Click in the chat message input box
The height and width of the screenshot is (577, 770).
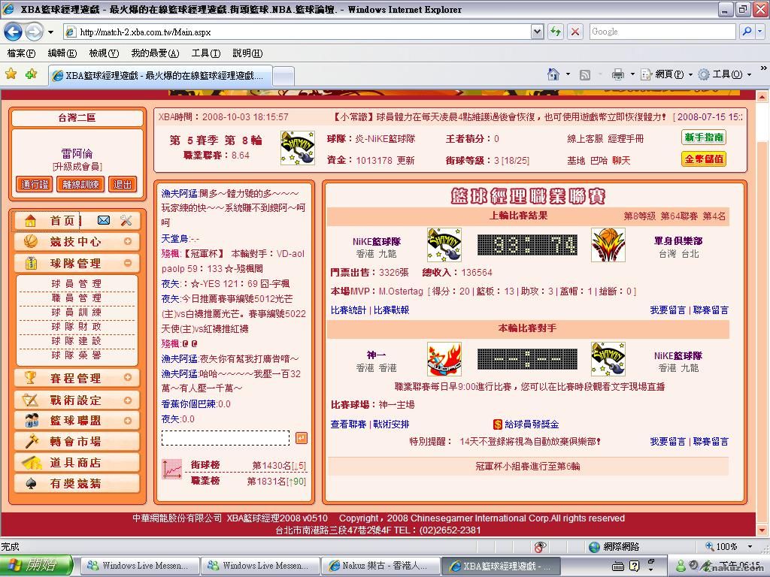click(x=226, y=438)
